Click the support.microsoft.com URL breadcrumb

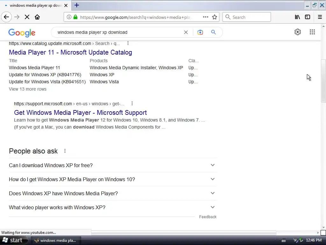coord(69,104)
